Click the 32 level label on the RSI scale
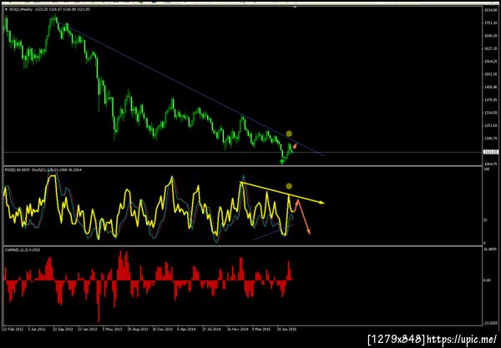Viewport: 501px width, 348px height. (485, 220)
